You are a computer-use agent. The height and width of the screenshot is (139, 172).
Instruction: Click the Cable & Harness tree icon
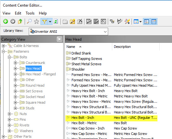[10, 46]
